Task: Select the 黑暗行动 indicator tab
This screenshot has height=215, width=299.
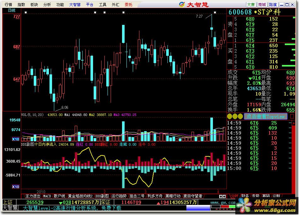Action: pyautogui.click(x=173, y=196)
